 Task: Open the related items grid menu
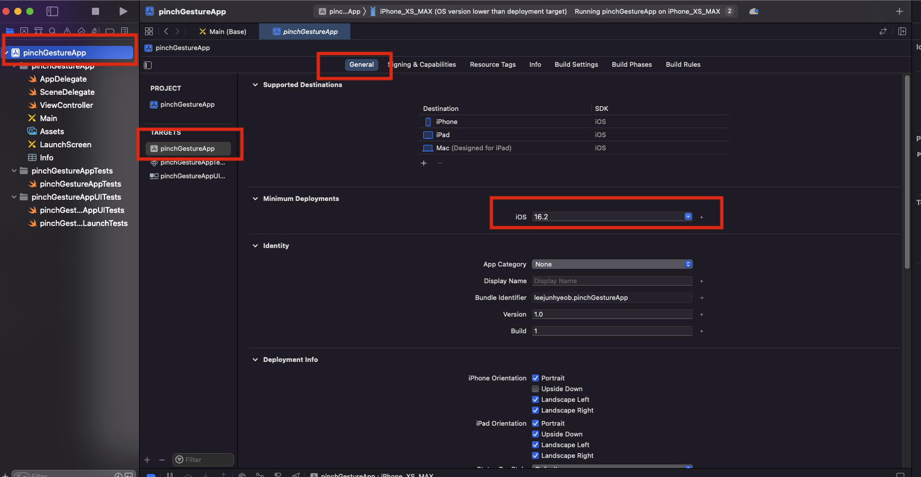149,32
